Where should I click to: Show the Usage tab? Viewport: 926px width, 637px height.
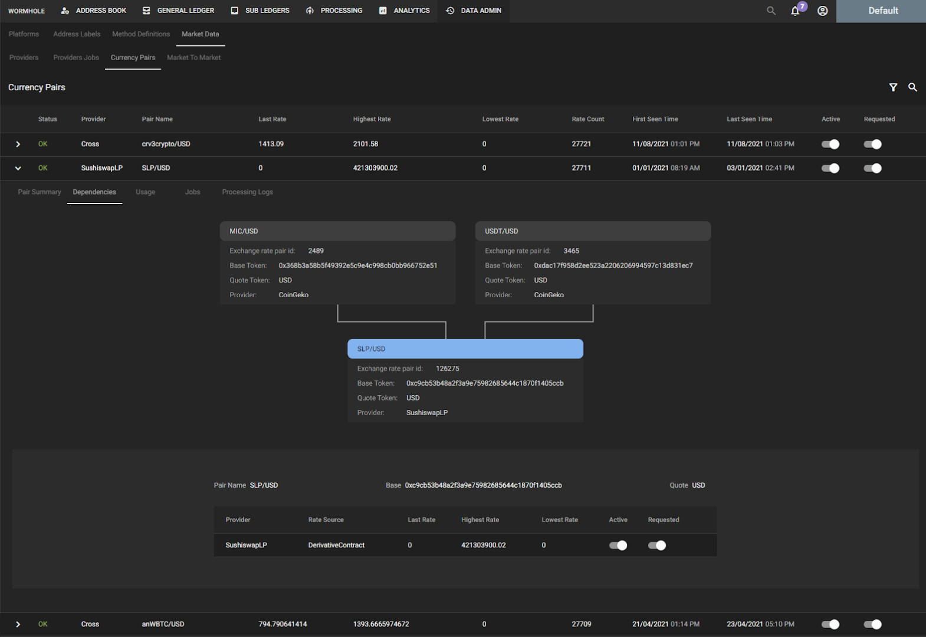coord(146,192)
